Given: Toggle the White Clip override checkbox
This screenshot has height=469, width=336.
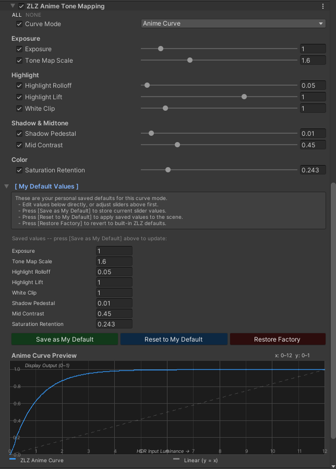Looking at the screenshot, I should [19, 109].
